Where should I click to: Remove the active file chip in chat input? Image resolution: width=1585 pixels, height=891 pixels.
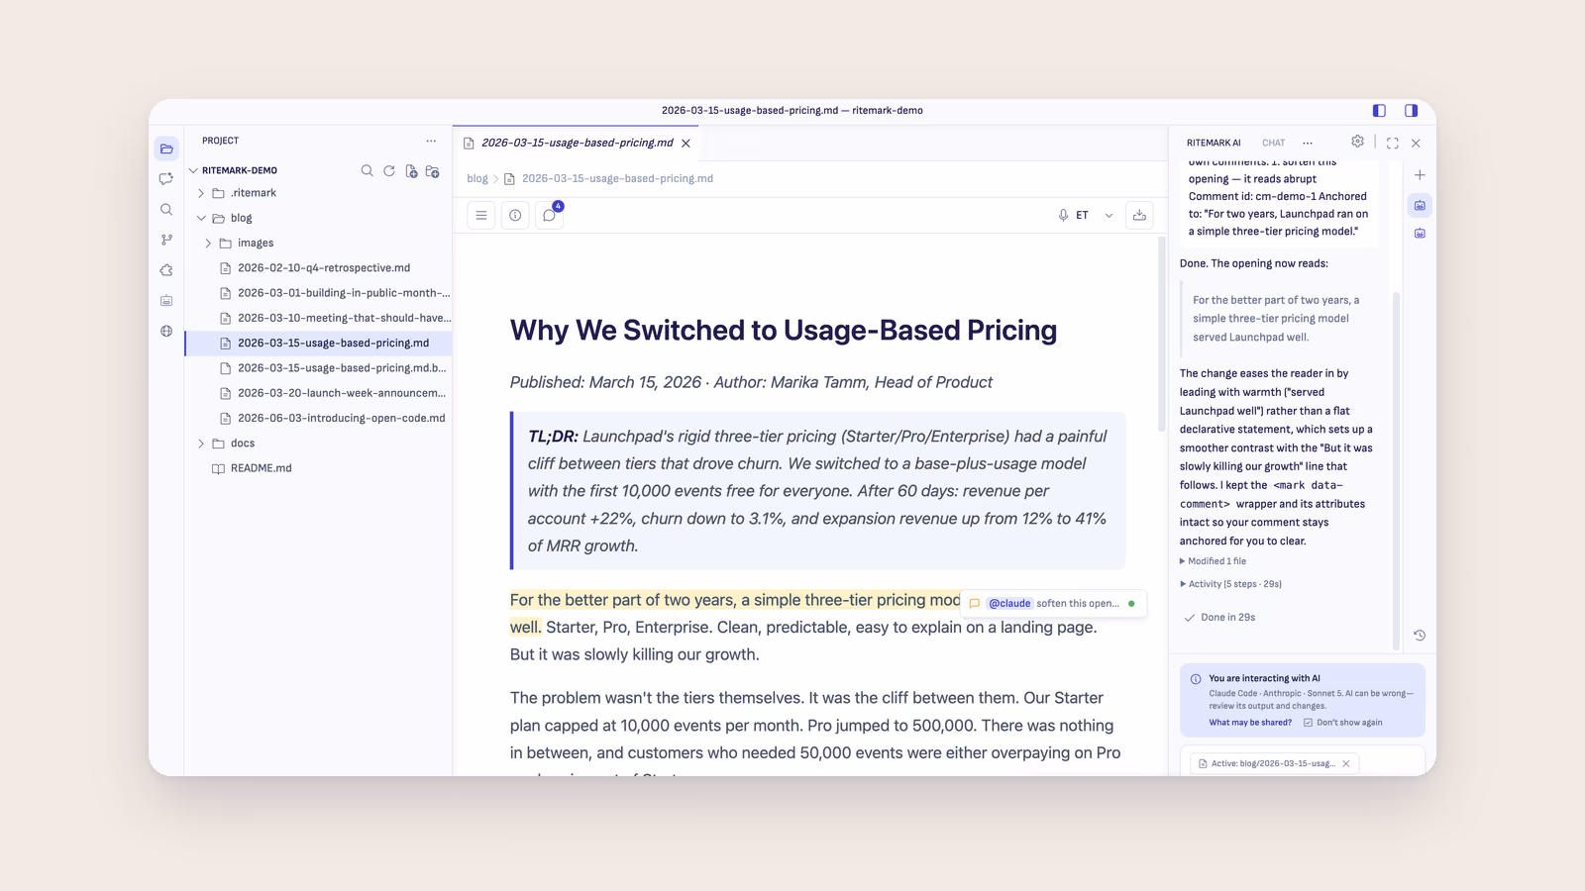1346,763
